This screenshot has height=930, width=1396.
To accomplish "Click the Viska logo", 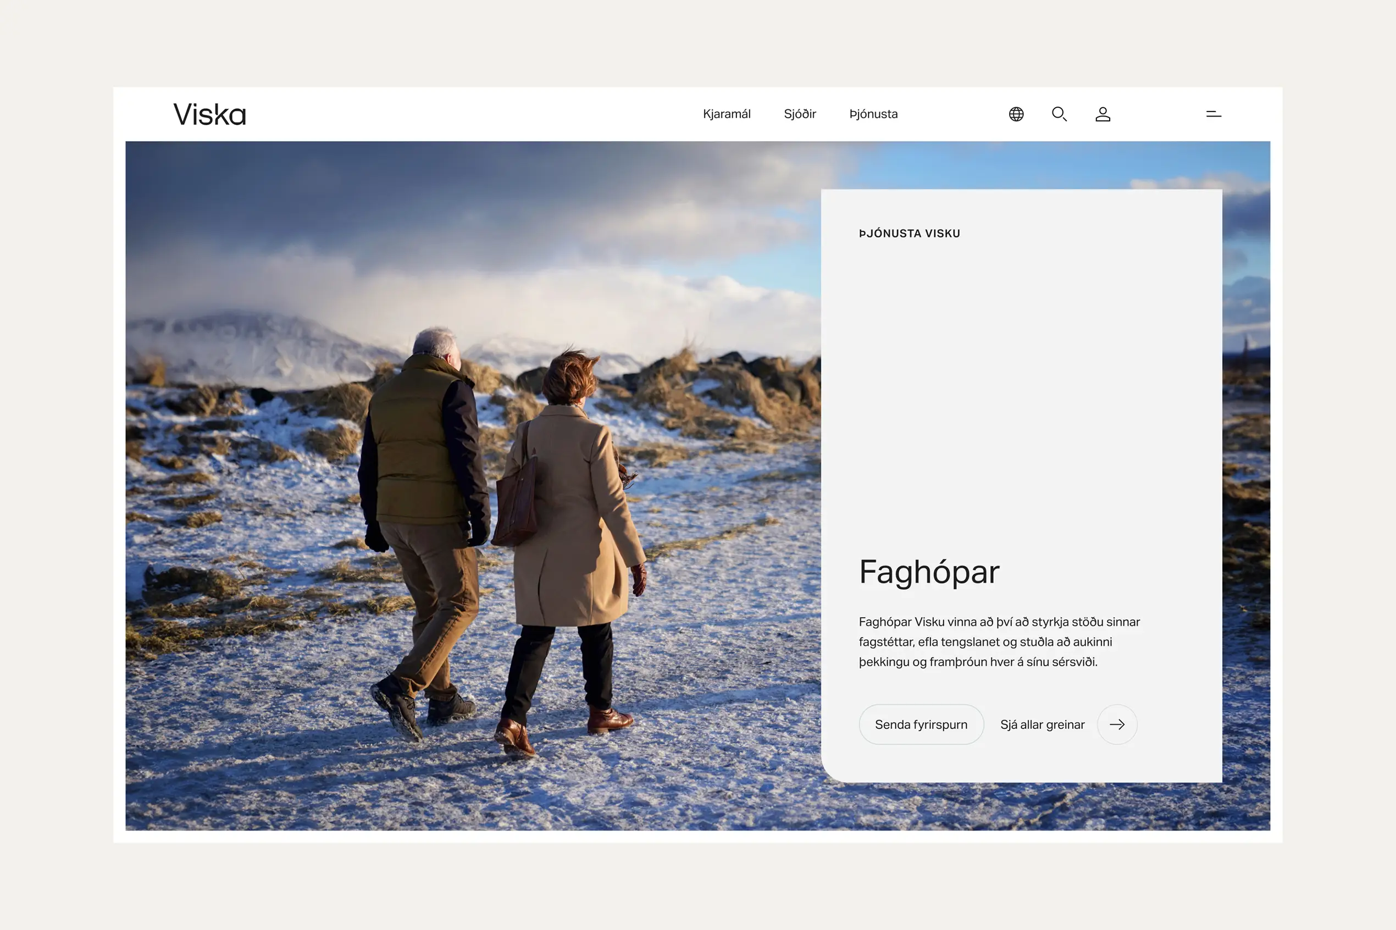I will pyautogui.click(x=209, y=114).
